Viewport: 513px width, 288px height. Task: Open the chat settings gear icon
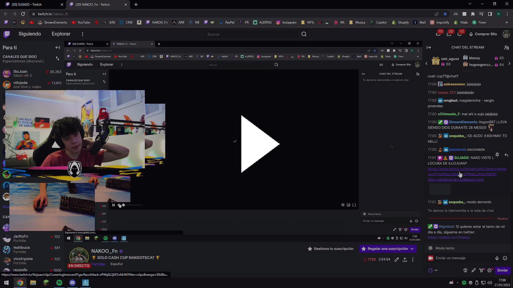tap(490, 270)
